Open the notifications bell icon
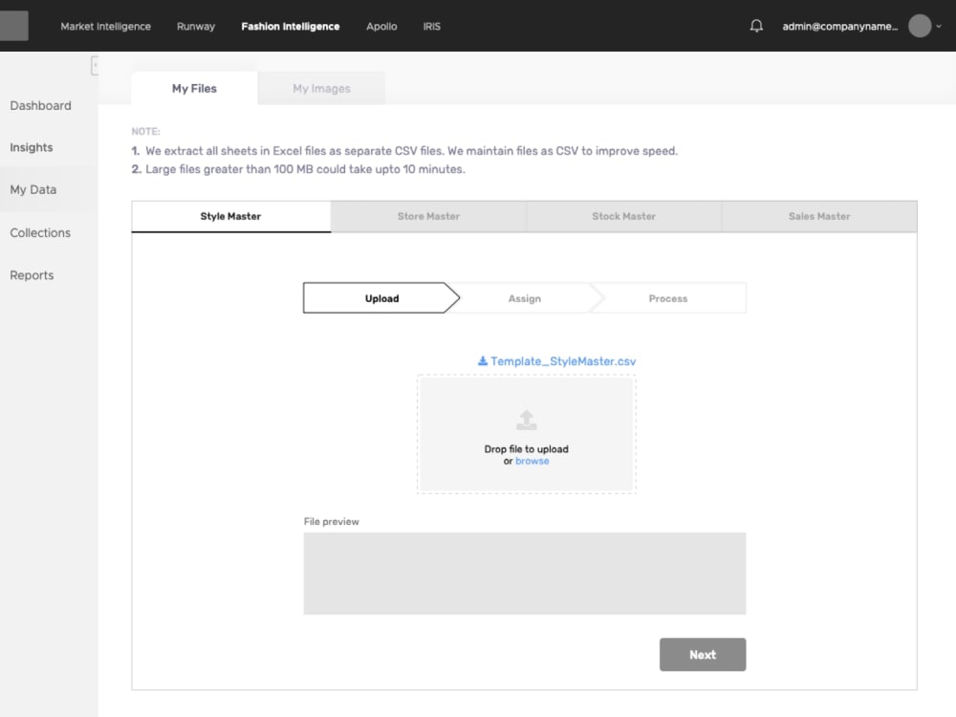Image resolution: width=956 pixels, height=717 pixels. (756, 26)
